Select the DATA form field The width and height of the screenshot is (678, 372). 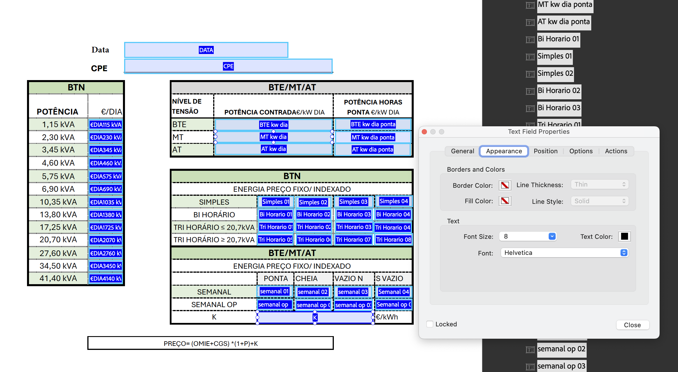[x=206, y=50]
